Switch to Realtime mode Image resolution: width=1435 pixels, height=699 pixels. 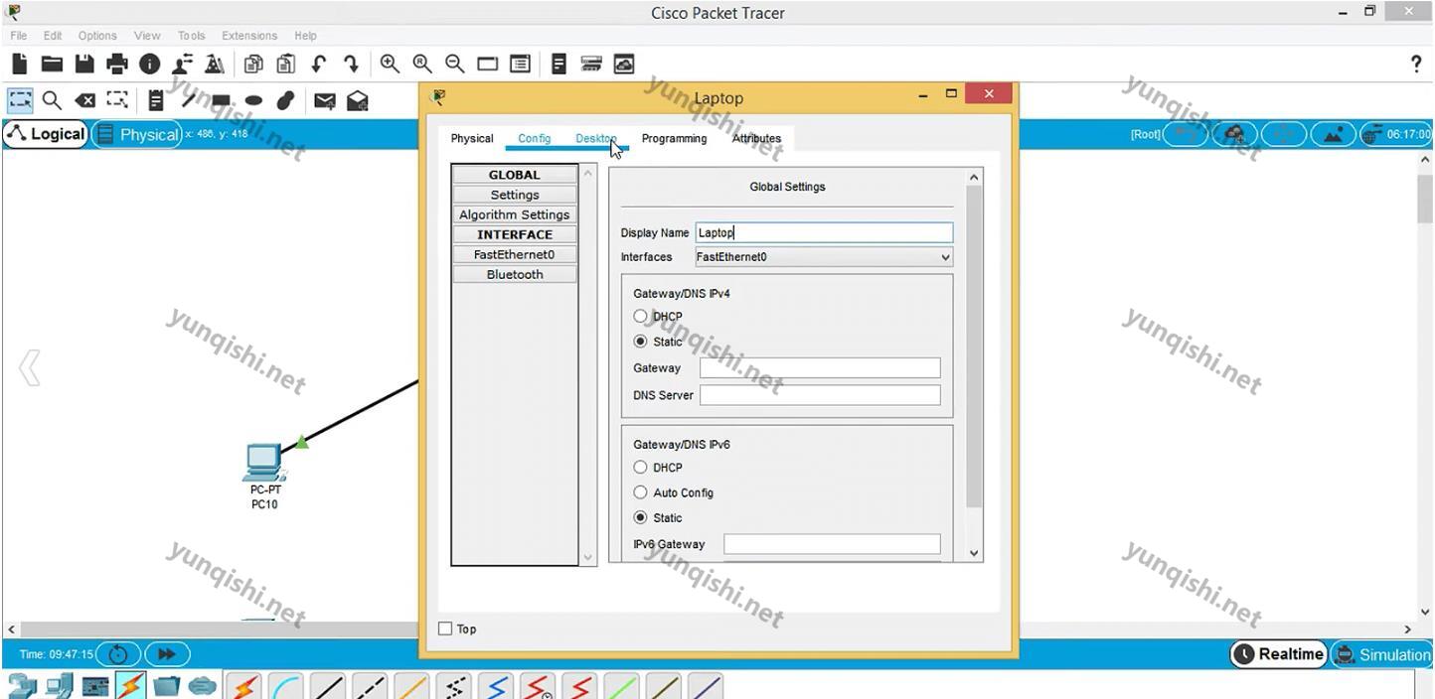coord(1278,654)
